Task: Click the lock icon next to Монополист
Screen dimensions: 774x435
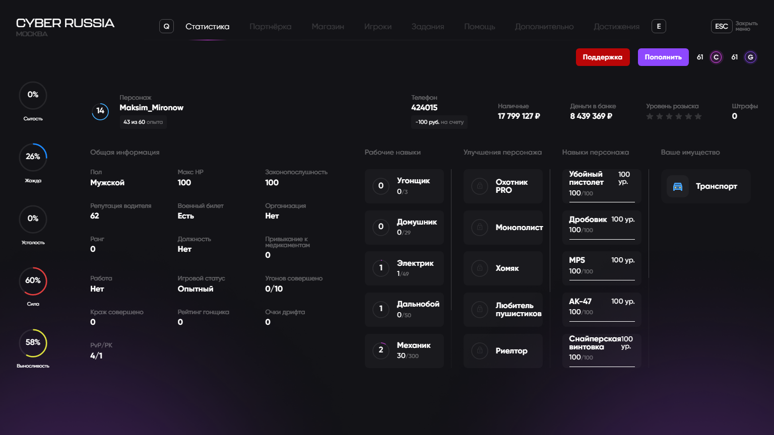Action: pos(480,228)
